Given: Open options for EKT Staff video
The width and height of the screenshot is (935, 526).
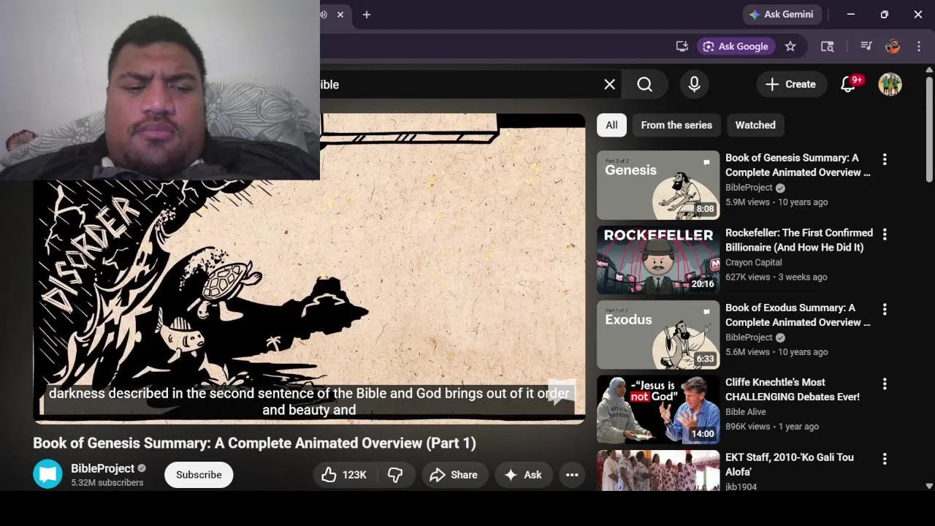Looking at the screenshot, I should click(885, 459).
